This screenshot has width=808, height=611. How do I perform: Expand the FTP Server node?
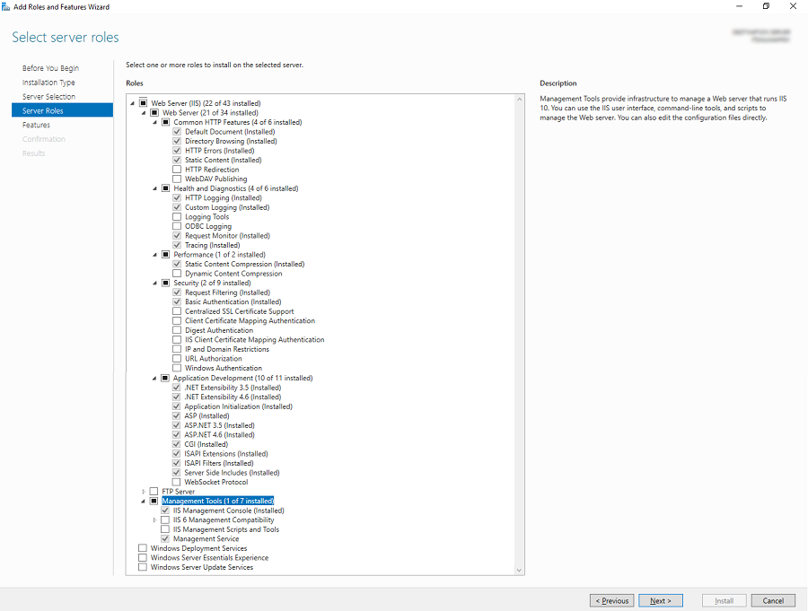[144, 492]
